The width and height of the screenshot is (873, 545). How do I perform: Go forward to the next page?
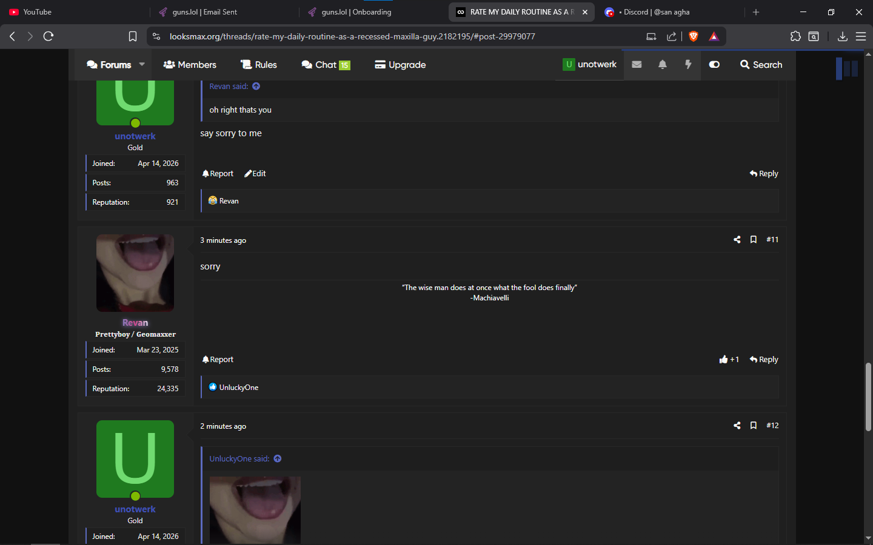click(x=30, y=36)
